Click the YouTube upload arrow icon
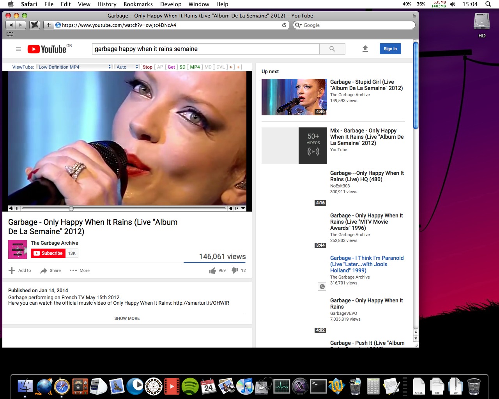Image resolution: width=499 pixels, height=399 pixels. [365, 49]
